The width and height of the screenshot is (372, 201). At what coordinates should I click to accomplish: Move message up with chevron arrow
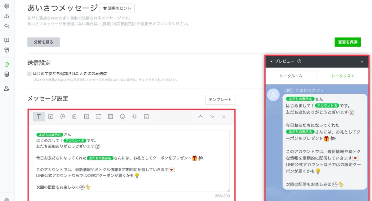200,117
